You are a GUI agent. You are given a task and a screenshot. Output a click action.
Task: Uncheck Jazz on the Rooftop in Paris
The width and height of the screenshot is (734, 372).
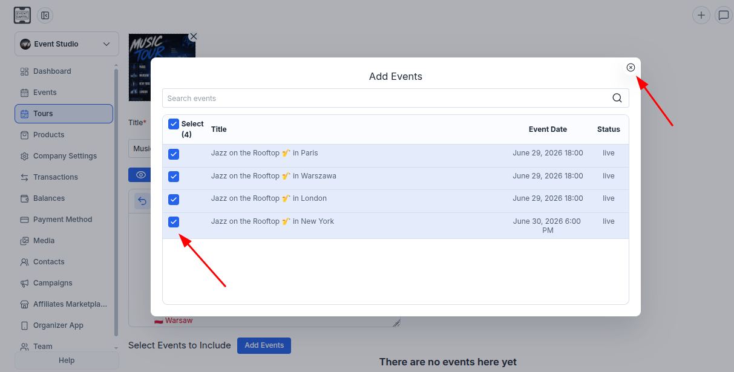[x=174, y=154]
